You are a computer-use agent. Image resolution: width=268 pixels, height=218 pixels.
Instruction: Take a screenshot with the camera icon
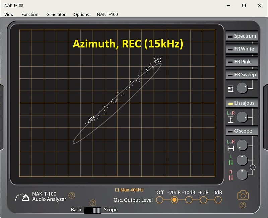click(x=243, y=195)
